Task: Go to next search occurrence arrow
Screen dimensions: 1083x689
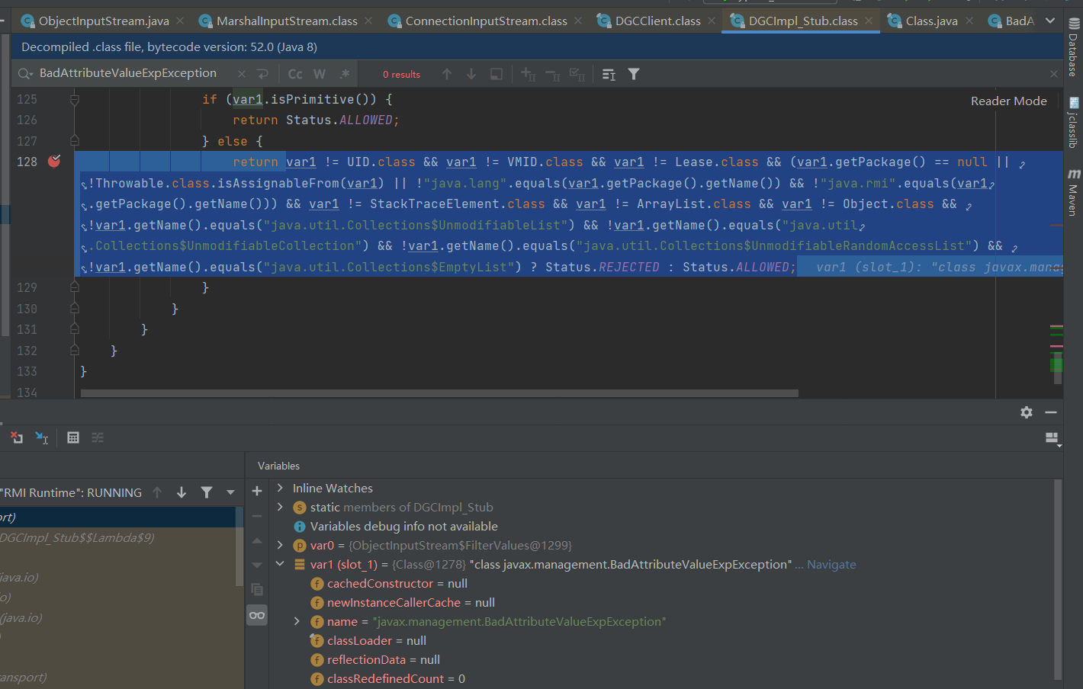Action: pyautogui.click(x=471, y=74)
